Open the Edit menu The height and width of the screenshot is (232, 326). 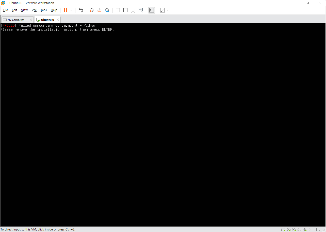[14, 10]
